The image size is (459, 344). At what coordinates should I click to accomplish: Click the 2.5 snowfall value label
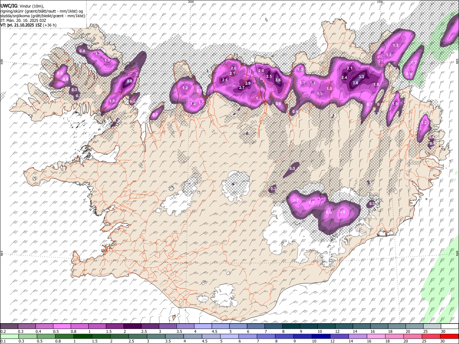click(x=269, y=77)
